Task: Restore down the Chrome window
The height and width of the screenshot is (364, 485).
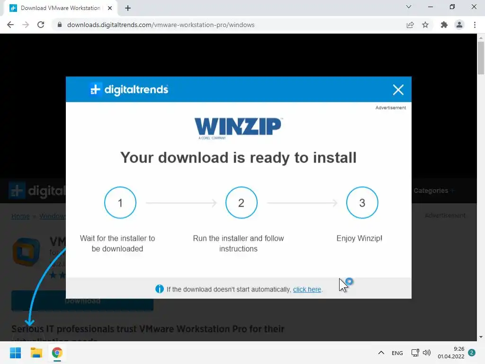Action: tap(452, 7)
